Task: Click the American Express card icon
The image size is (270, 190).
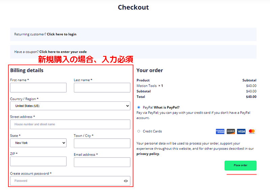Action: click(x=220, y=132)
